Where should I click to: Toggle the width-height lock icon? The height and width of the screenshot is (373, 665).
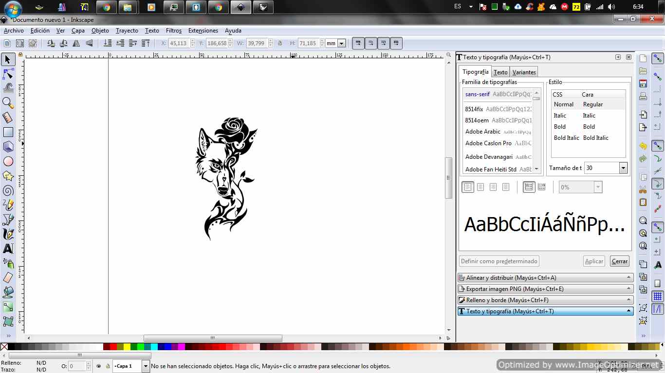click(x=280, y=43)
